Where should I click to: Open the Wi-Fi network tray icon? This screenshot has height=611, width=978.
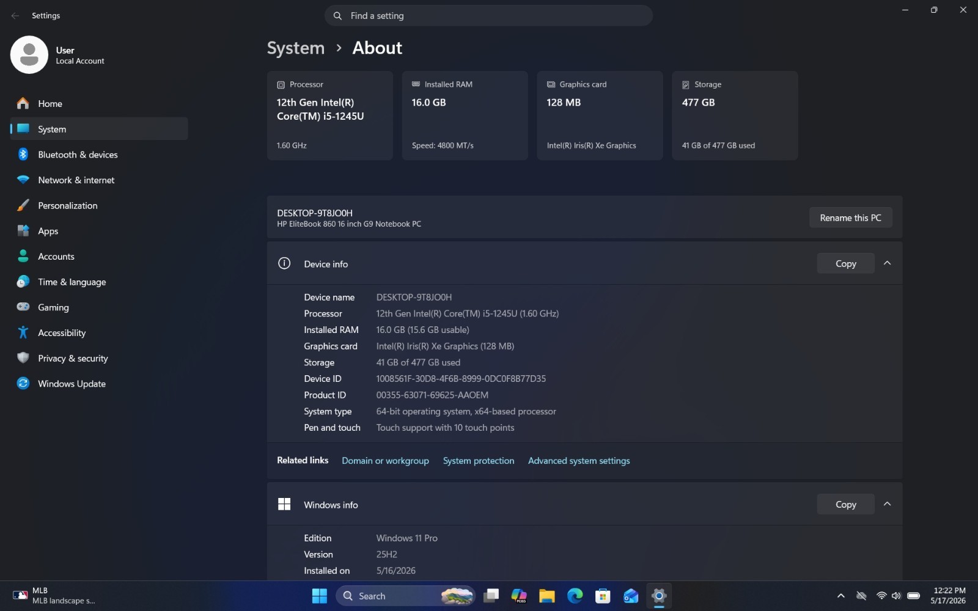pos(881,596)
